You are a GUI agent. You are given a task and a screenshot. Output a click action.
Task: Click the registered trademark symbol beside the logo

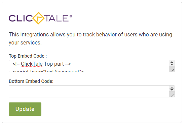[x=71, y=16]
